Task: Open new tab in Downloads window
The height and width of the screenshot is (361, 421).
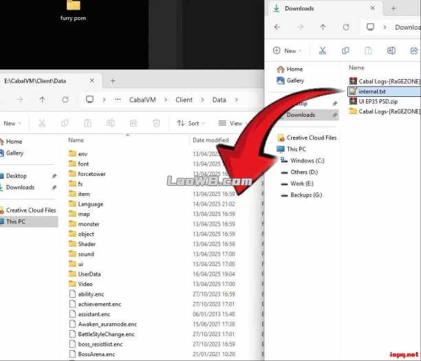Action: (393, 8)
